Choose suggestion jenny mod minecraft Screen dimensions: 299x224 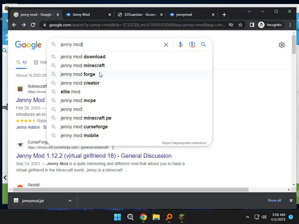pyautogui.click(x=129, y=66)
